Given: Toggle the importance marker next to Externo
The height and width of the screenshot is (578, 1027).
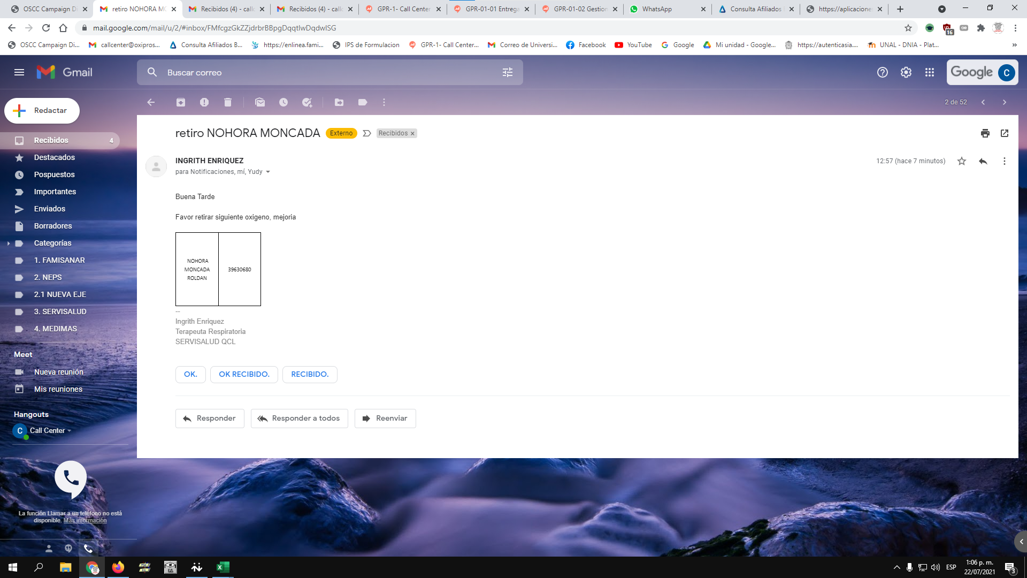Looking at the screenshot, I should 367,133.
